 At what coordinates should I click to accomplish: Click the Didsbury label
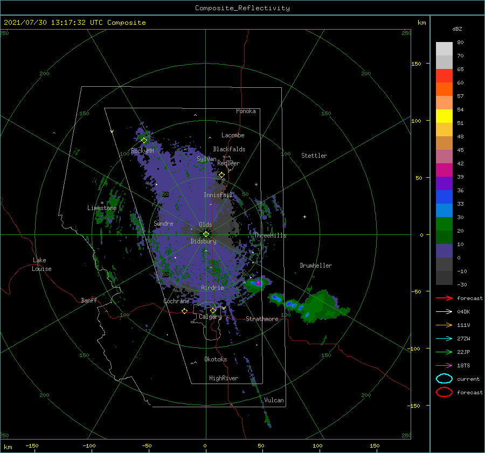(x=203, y=241)
